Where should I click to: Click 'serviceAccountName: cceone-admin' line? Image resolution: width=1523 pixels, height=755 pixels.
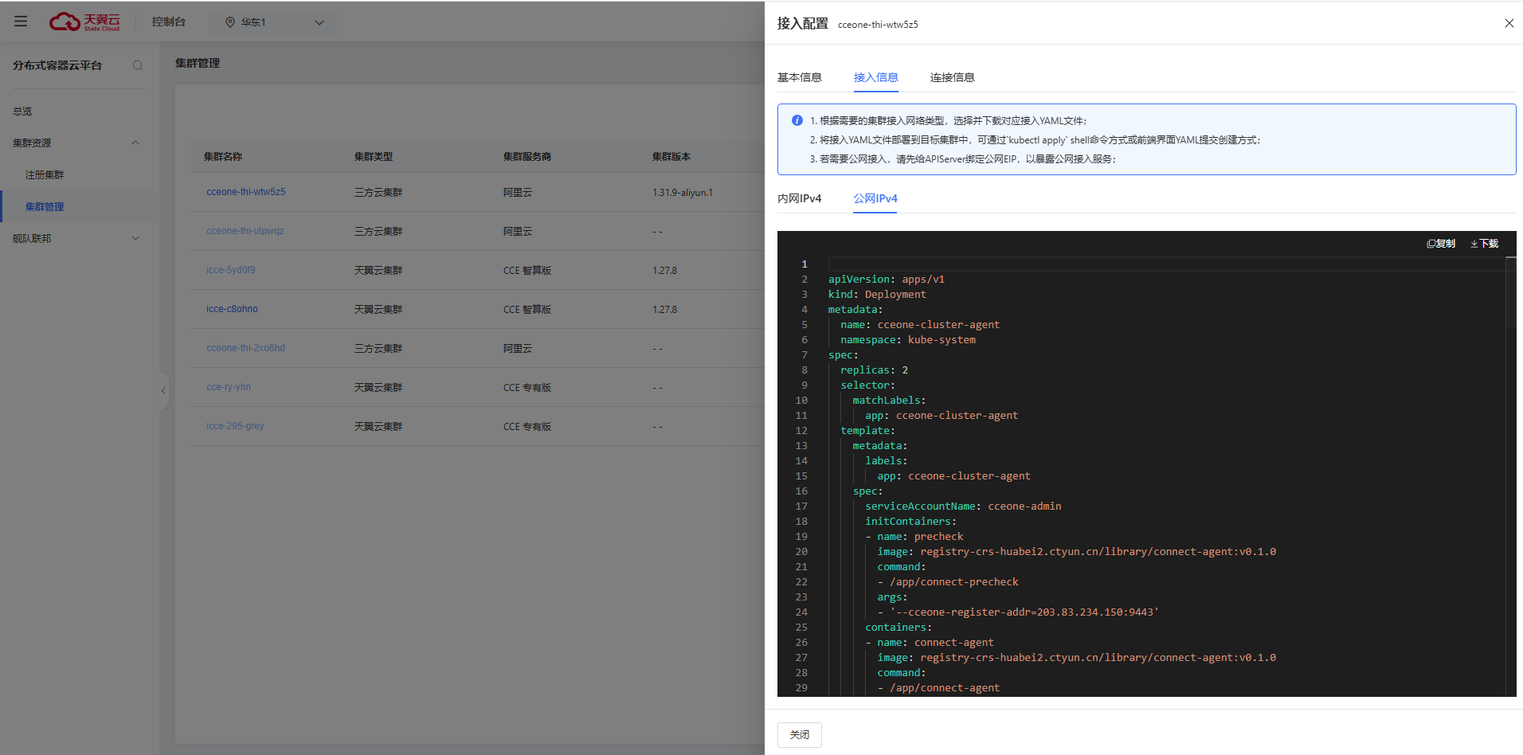click(963, 507)
